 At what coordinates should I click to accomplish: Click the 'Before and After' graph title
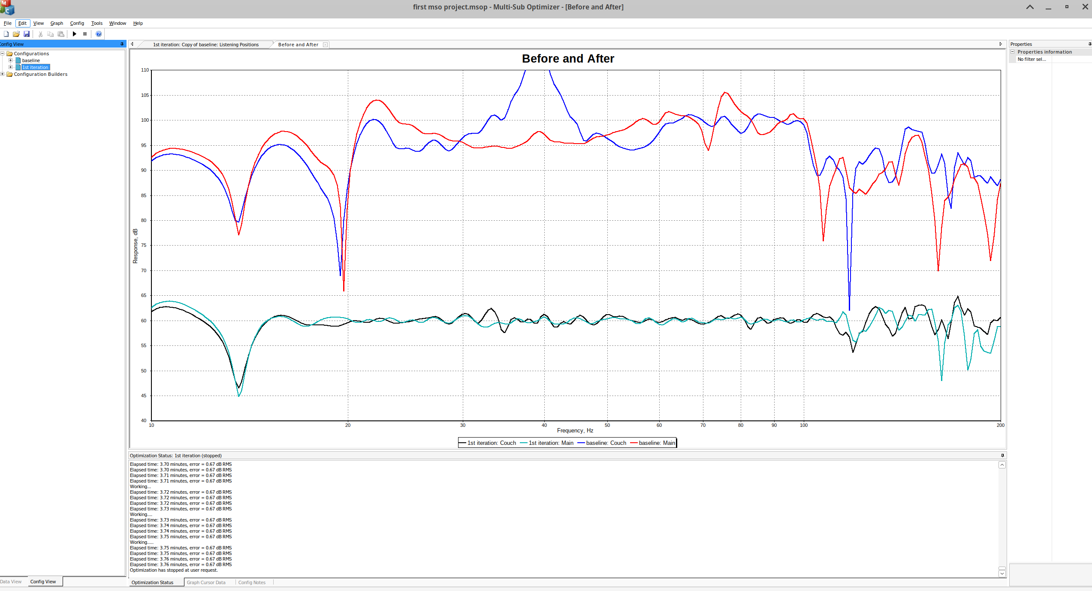pyautogui.click(x=568, y=59)
